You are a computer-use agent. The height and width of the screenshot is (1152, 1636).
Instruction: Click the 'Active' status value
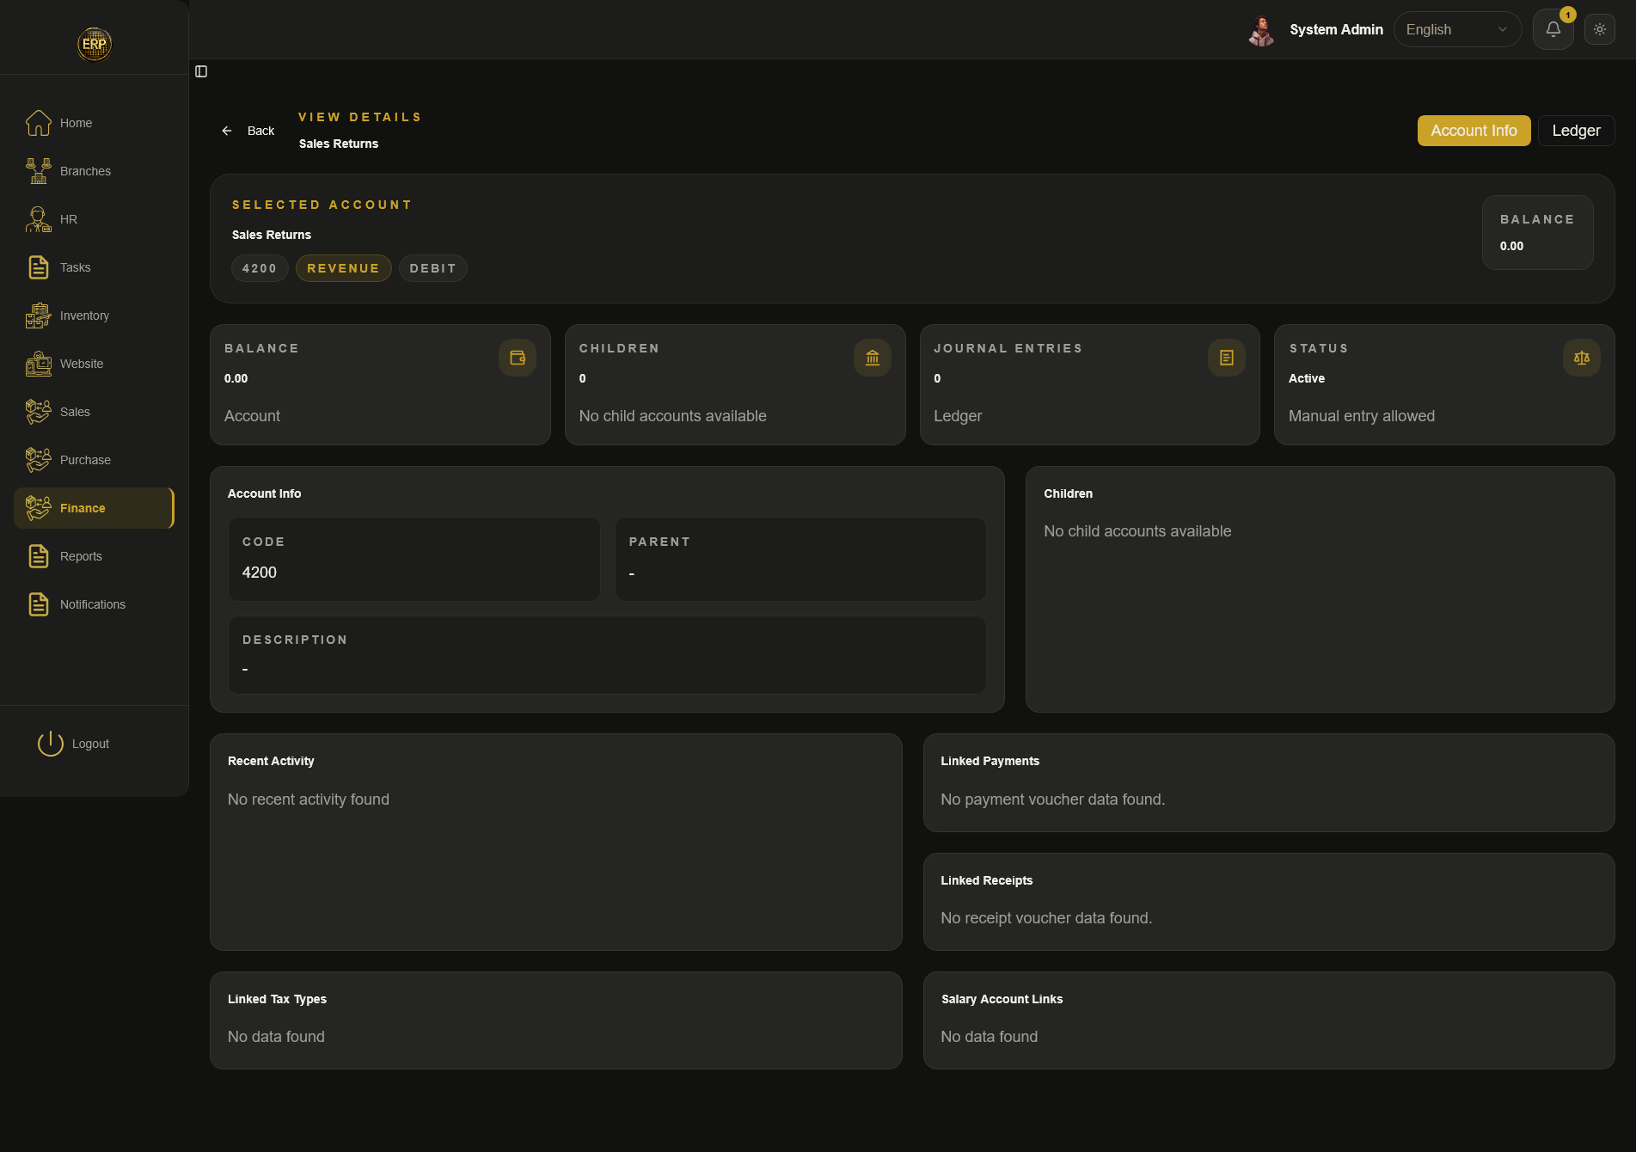tap(1306, 378)
